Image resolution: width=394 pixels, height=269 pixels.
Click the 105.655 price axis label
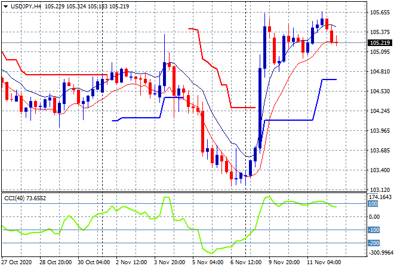click(380, 13)
